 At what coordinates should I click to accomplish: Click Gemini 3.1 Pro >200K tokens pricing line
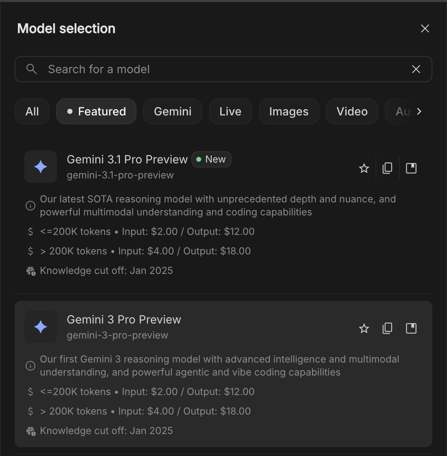(x=145, y=251)
